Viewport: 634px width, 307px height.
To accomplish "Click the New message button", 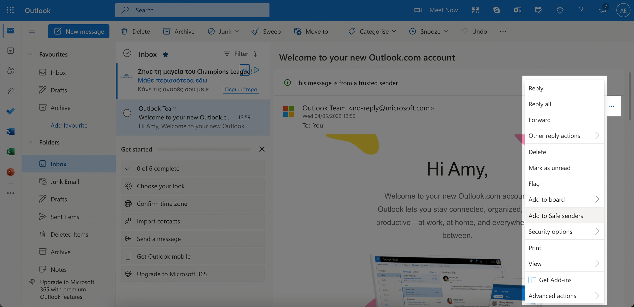I will click(x=79, y=31).
